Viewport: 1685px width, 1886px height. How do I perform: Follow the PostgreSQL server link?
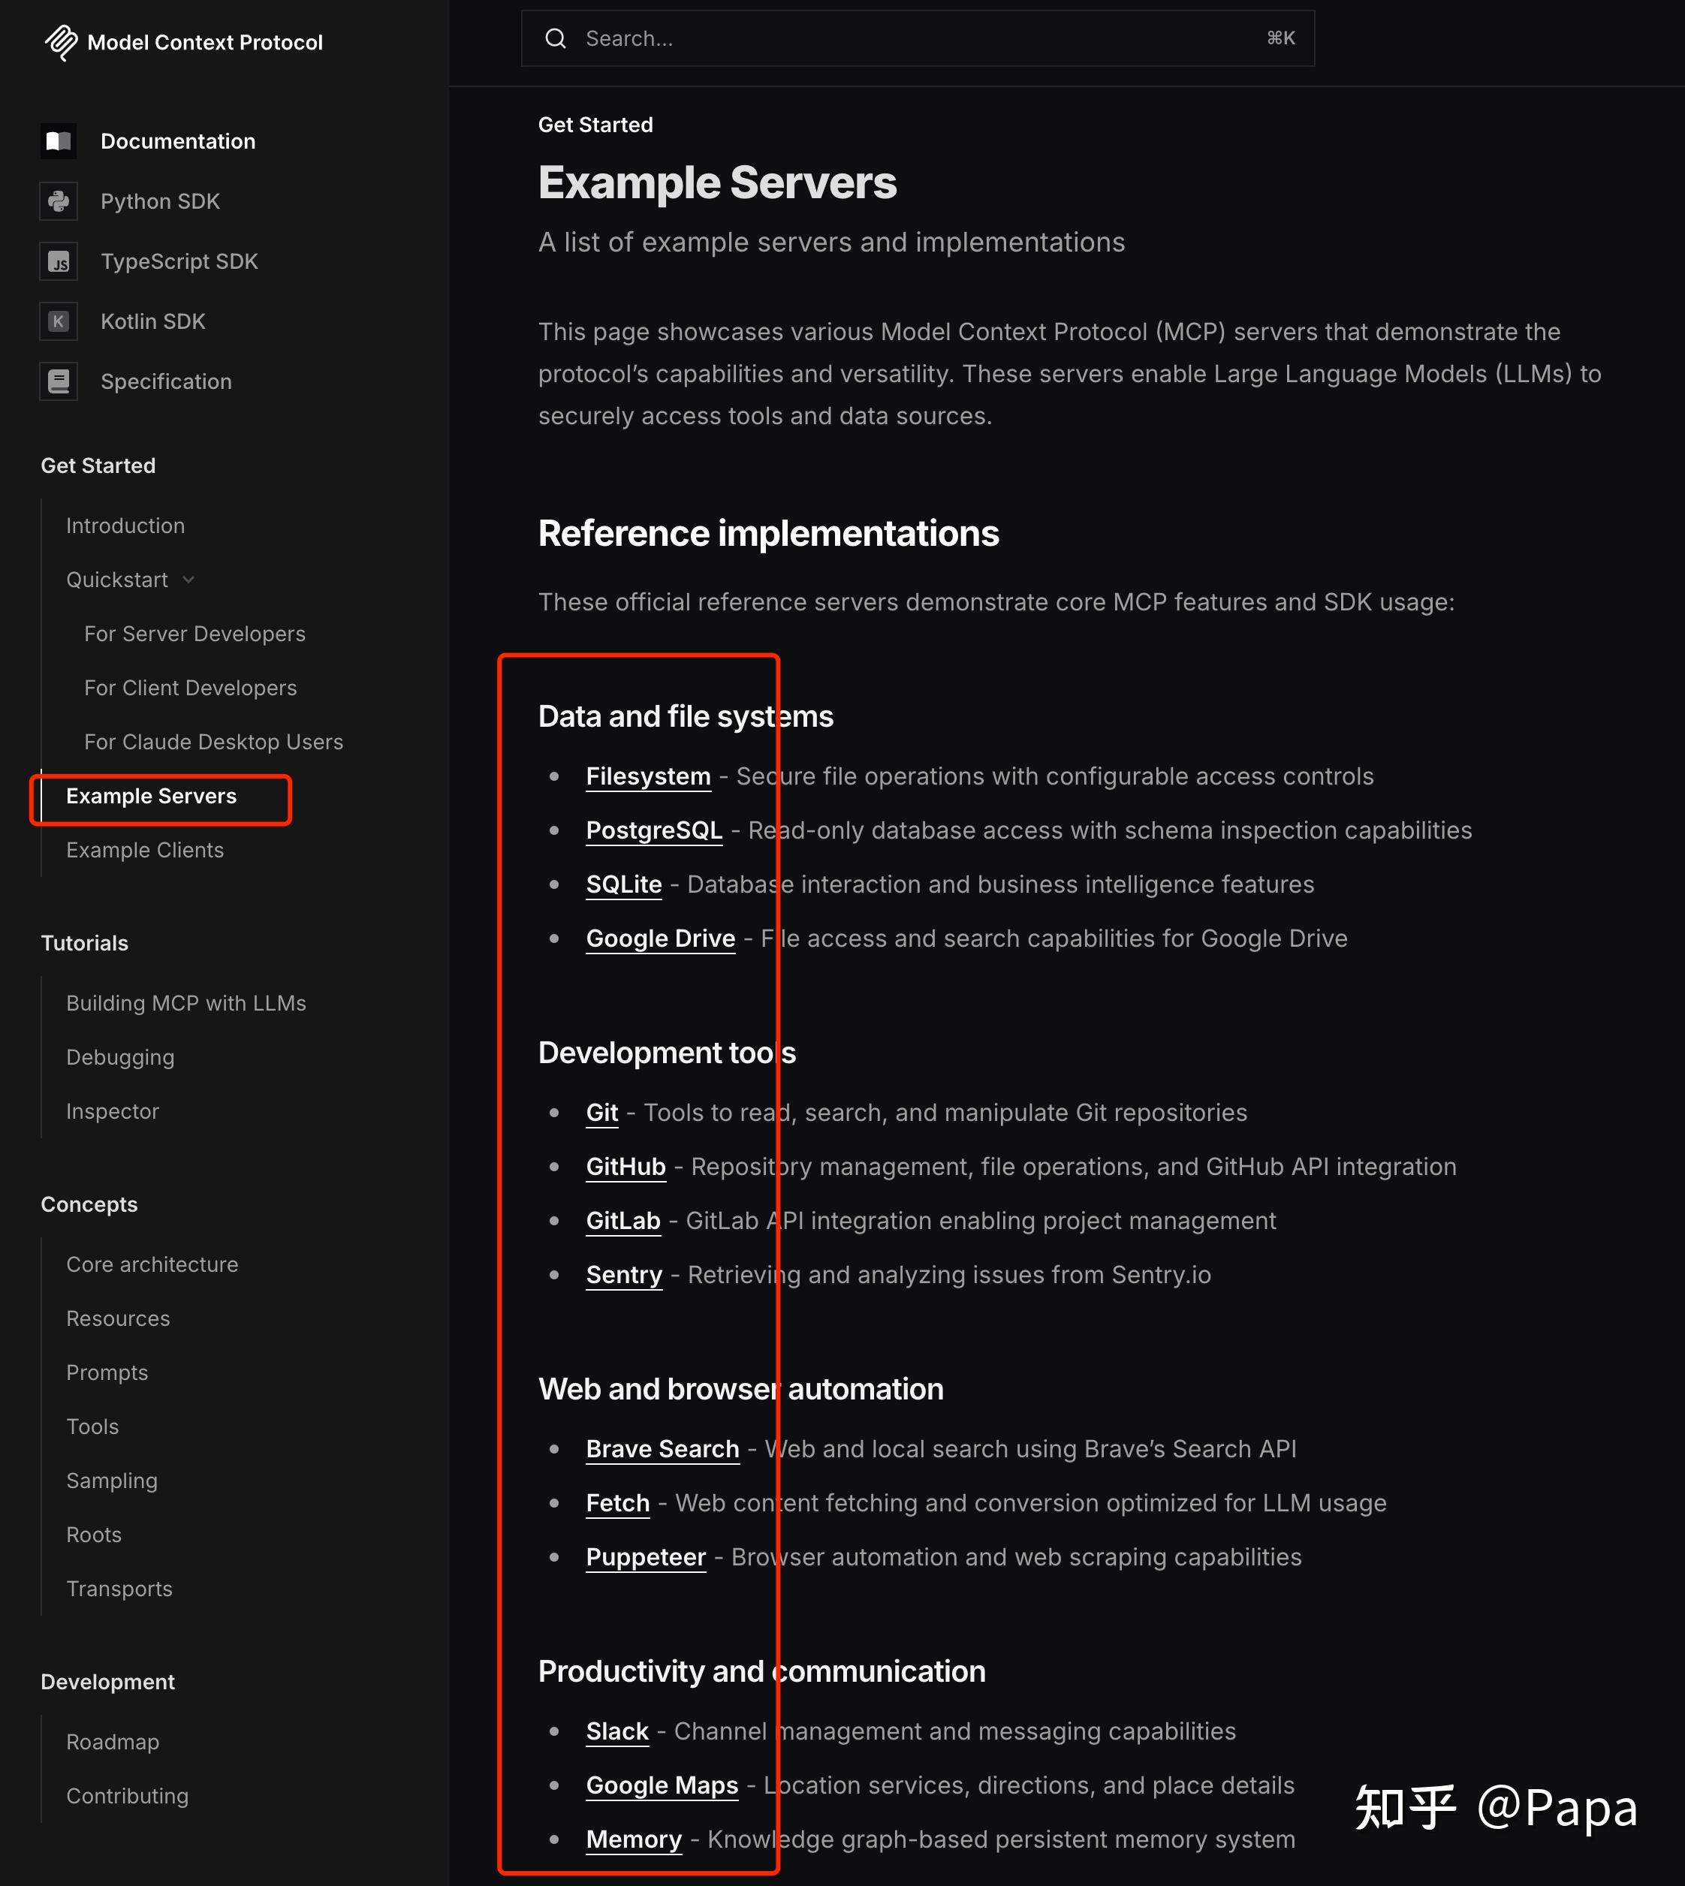click(x=653, y=830)
